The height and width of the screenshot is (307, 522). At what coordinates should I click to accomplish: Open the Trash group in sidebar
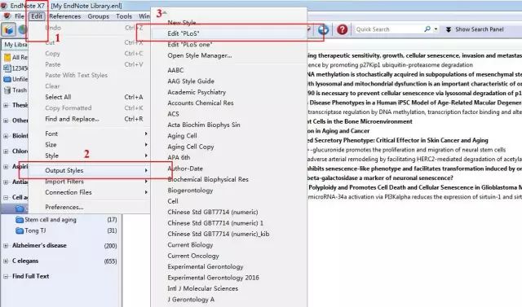[15, 90]
